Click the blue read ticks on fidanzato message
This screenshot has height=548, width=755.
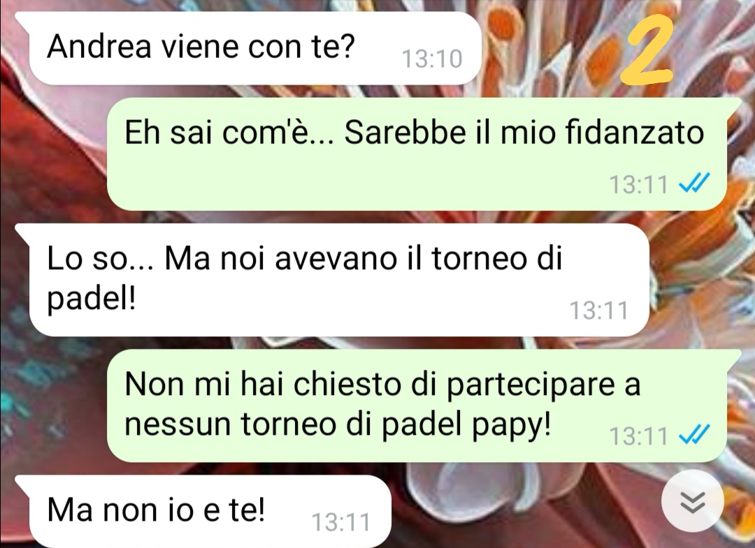click(x=694, y=183)
